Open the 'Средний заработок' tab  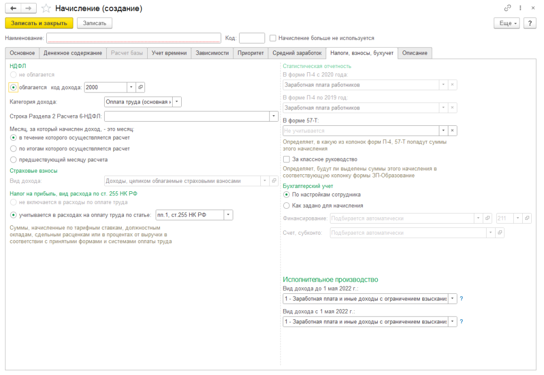(x=297, y=53)
